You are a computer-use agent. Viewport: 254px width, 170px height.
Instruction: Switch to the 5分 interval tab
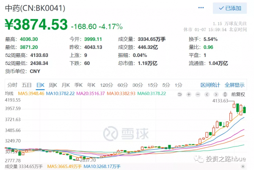(166, 85)
